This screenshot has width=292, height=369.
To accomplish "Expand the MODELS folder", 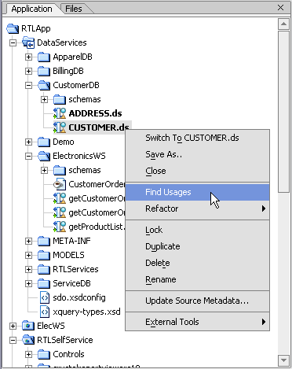I will pyautogui.click(x=28, y=255).
